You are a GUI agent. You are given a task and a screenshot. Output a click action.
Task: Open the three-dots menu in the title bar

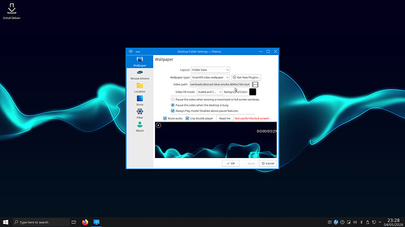coord(138,51)
